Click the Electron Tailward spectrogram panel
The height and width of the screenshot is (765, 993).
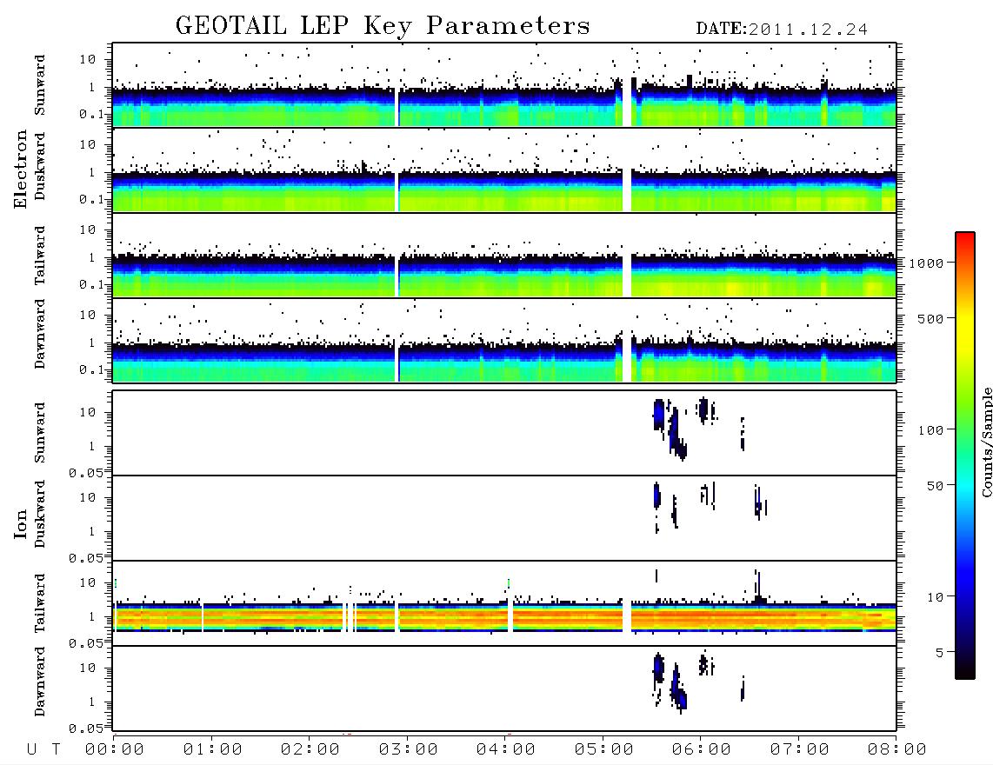coord(504,256)
